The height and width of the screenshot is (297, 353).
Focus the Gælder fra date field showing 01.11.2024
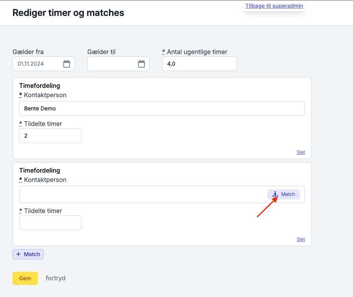click(44, 64)
